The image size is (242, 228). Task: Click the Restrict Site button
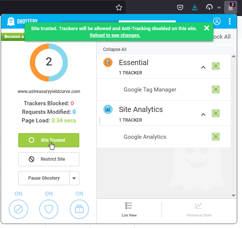[49, 159]
